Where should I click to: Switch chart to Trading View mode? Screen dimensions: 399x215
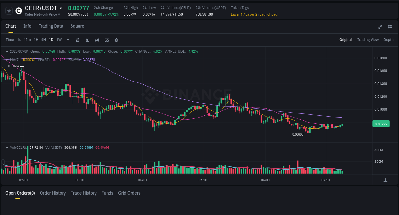coord(368,40)
